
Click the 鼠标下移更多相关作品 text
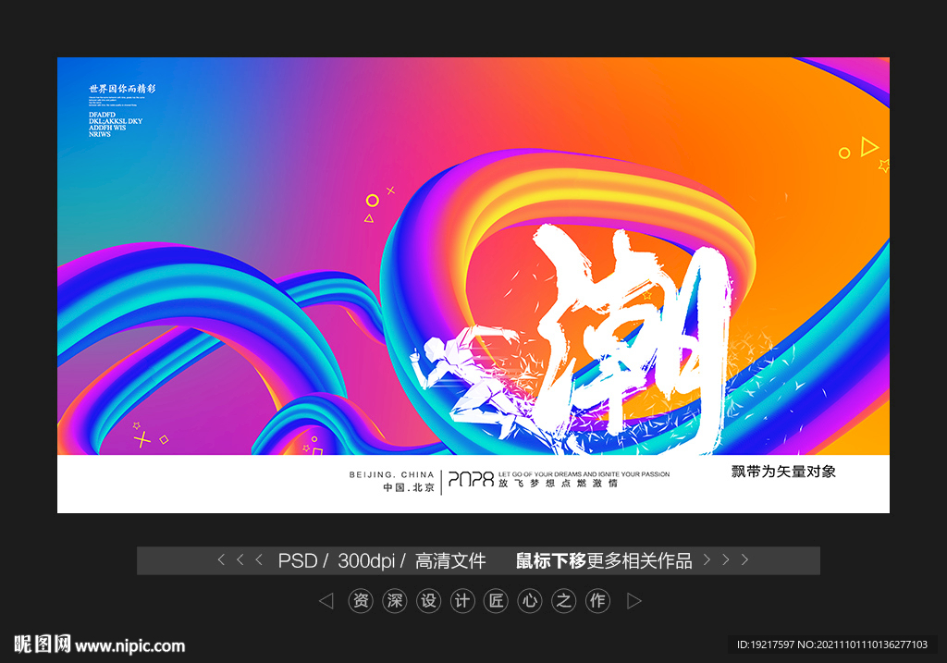[x=603, y=561]
